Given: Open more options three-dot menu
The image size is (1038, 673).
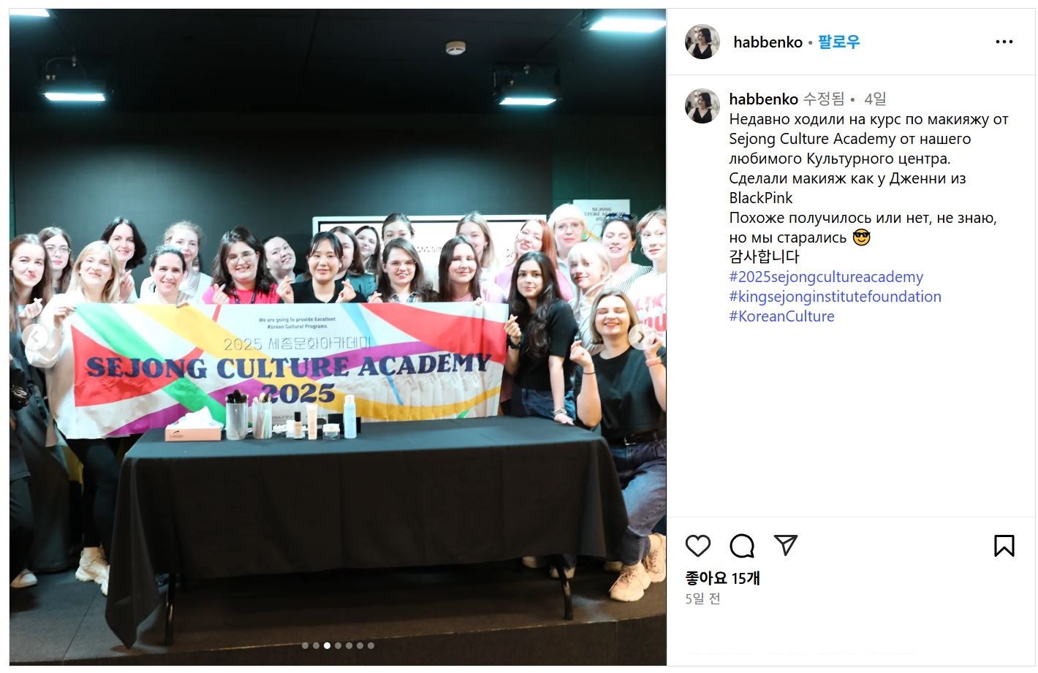Looking at the screenshot, I should tap(1004, 42).
